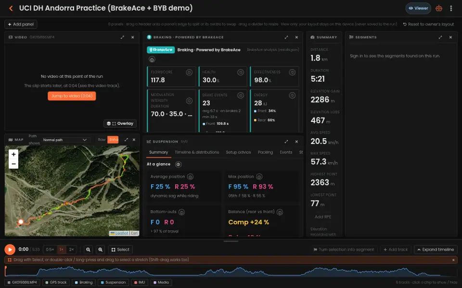Toggle the IMU track chip
Image resolution: width=462 pixels, height=288 pixels.
[140, 282]
